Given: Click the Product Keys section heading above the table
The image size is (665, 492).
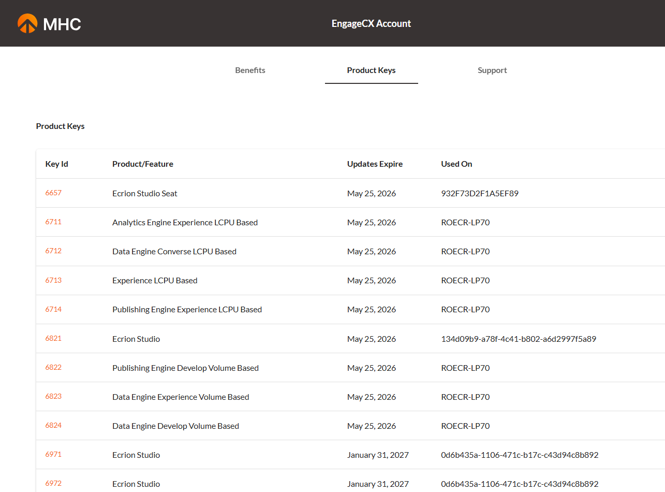Looking at the screenshot, I should pyautogui.click(x=60, y=126).
